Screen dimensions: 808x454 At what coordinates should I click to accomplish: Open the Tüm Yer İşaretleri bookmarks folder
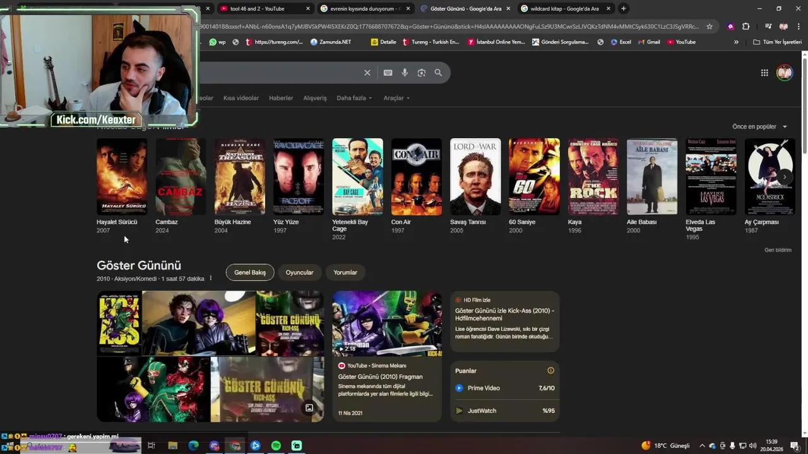(777, 42)
